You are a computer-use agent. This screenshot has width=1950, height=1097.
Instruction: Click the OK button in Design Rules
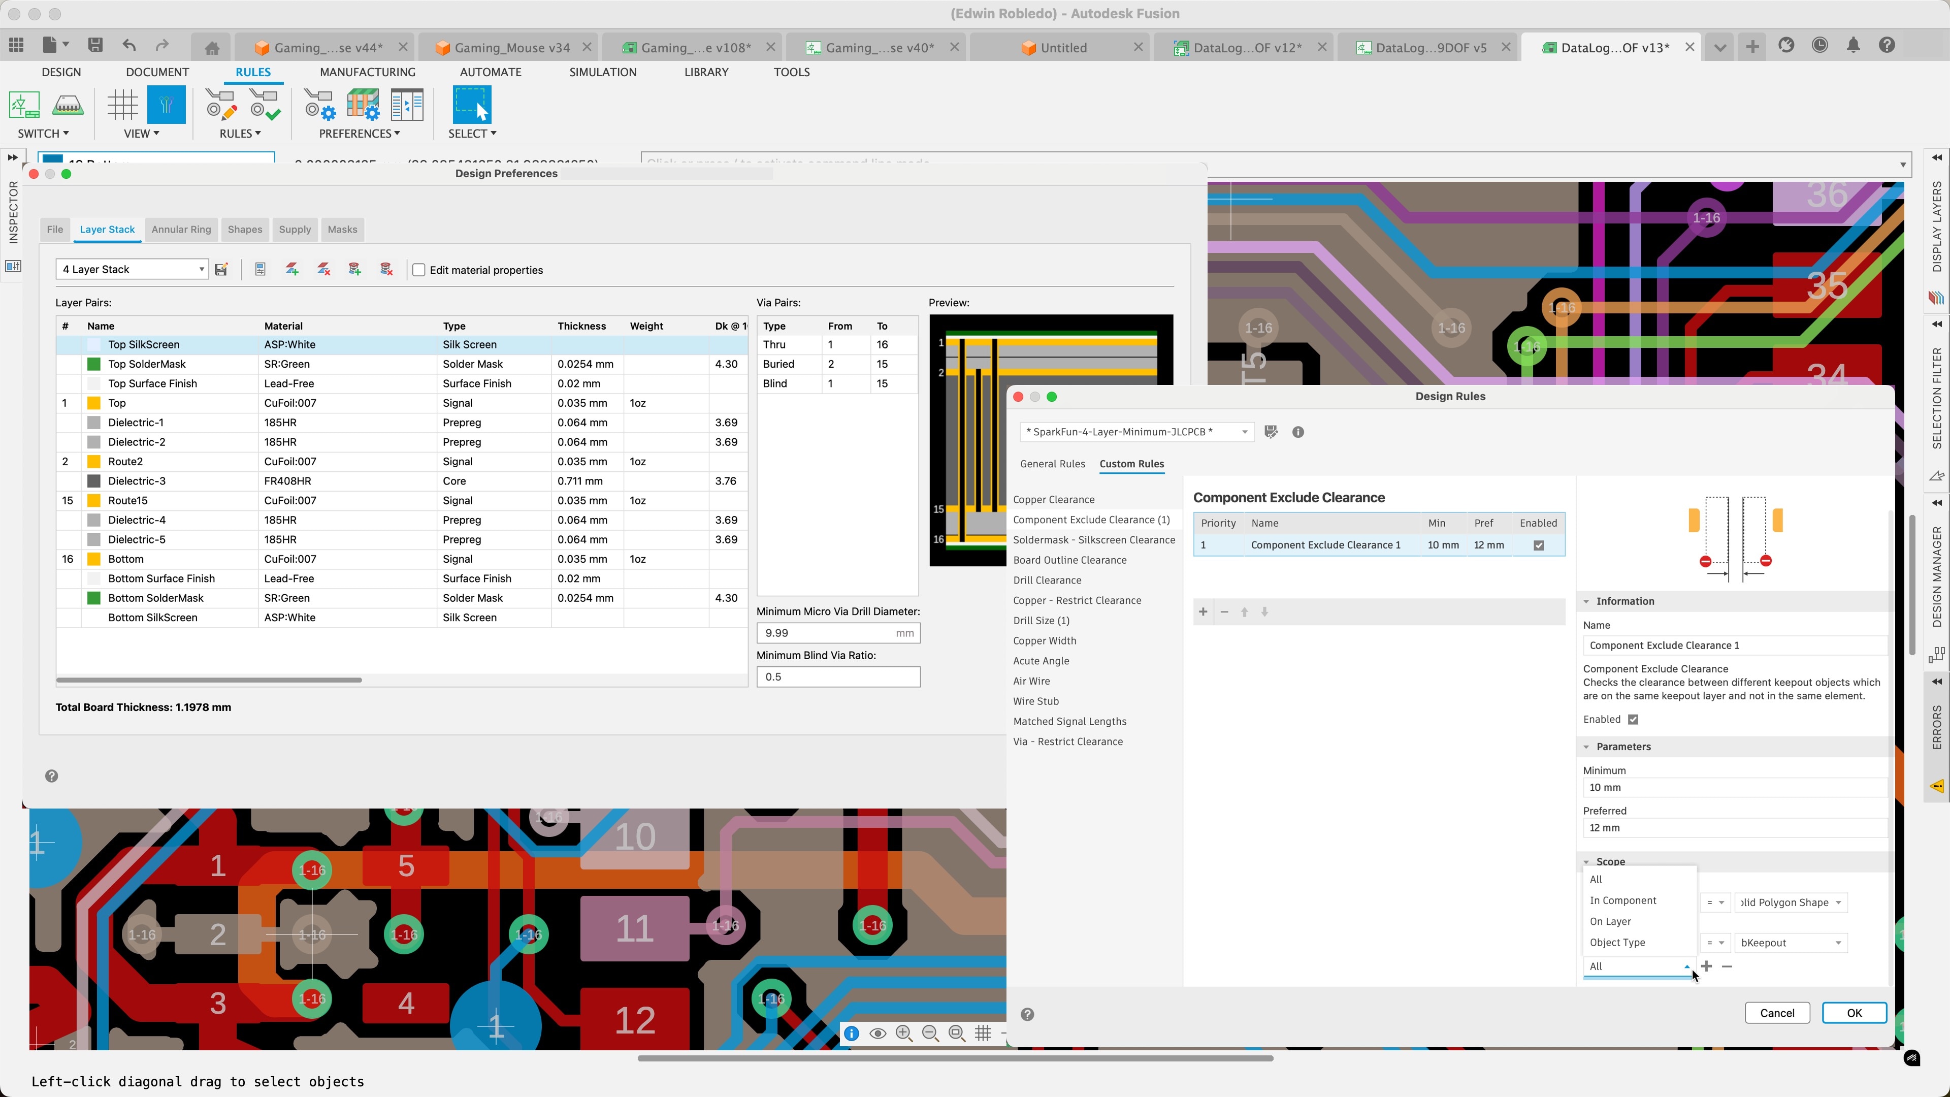1855,1012
